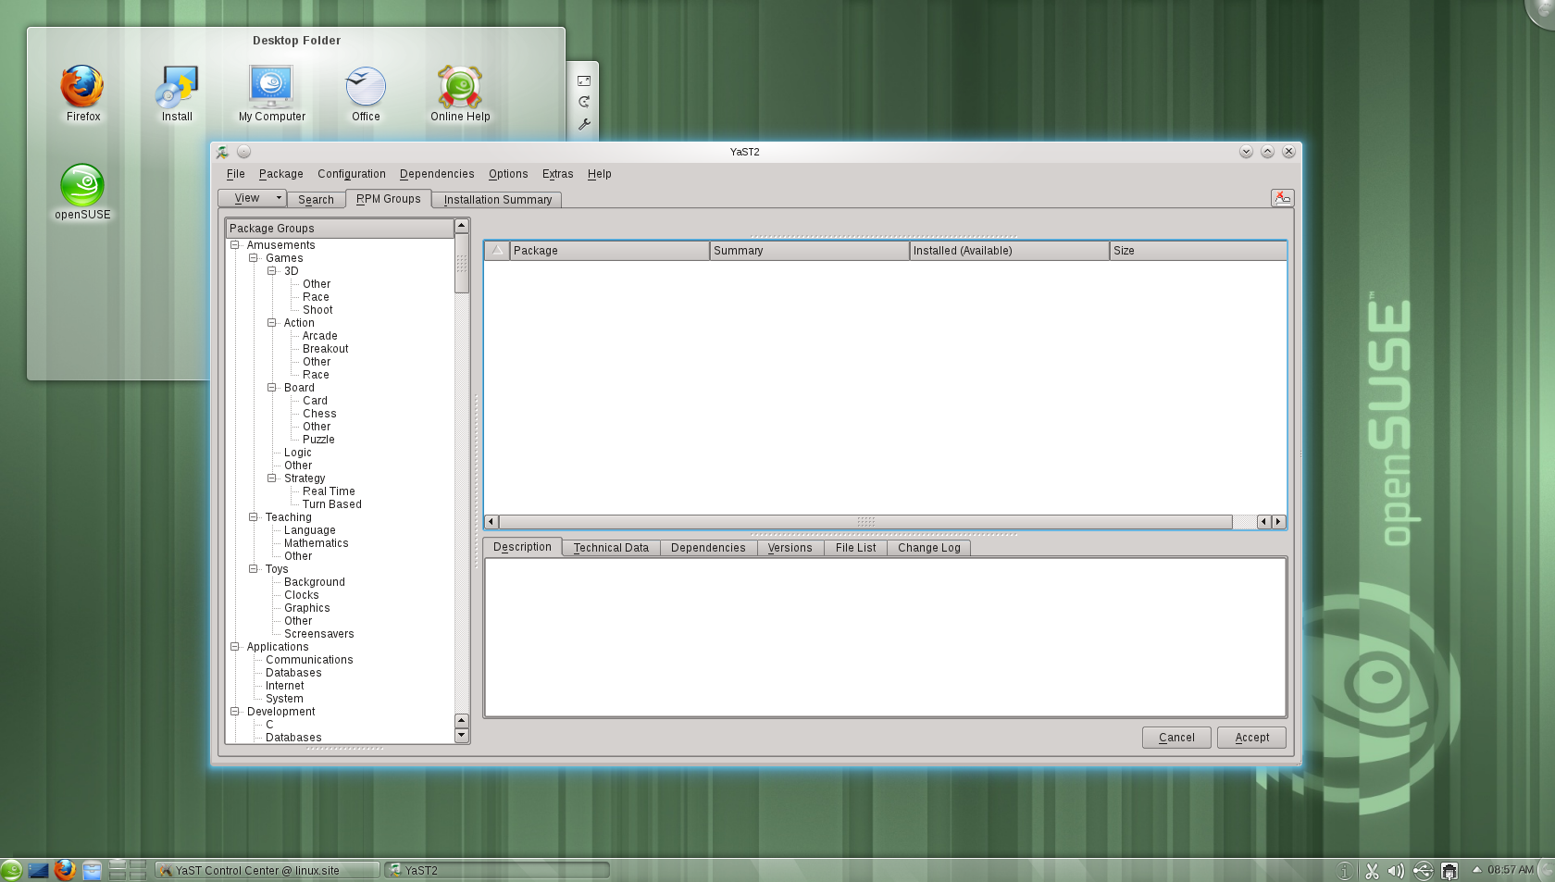Select the Screensavers package group
Image resolution: width=1555 pixels, height=882 pixels.
[319, 634]
